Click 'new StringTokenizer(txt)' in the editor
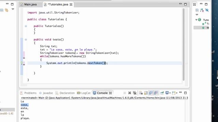This screenshot has width=218, height=122. click(x=98, y=53)
